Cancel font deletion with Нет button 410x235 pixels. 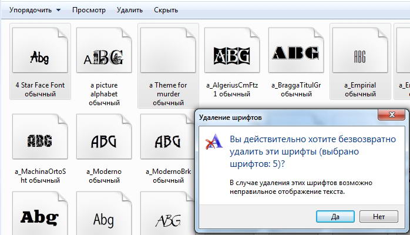379,217
